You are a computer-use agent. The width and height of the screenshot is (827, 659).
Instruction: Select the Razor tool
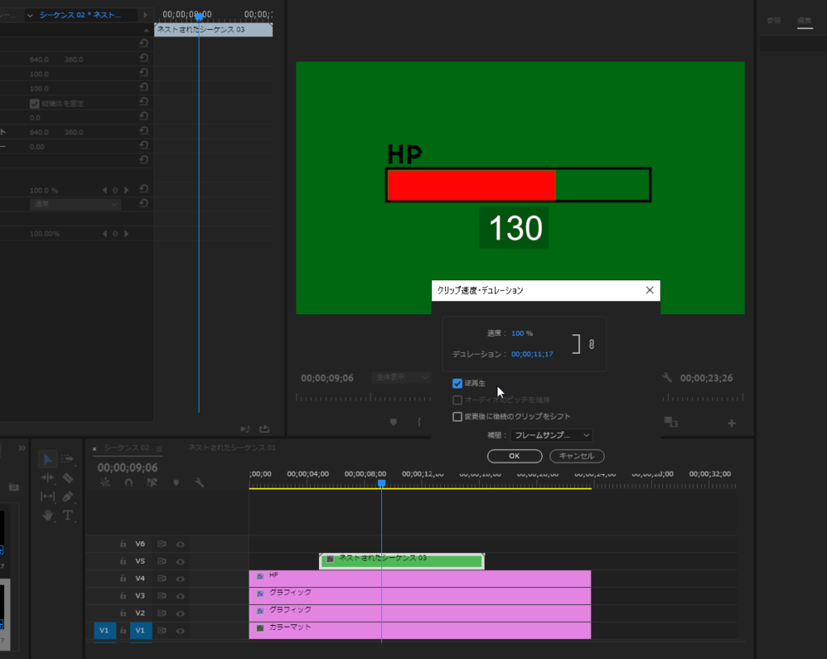68,478
